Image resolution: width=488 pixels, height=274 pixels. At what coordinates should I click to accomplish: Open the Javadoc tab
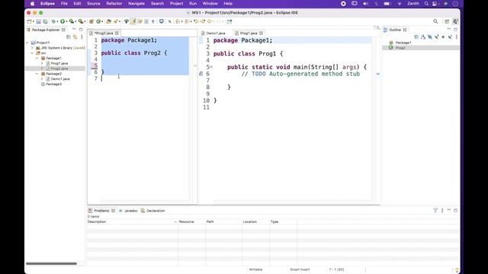(x=128, y=211)
